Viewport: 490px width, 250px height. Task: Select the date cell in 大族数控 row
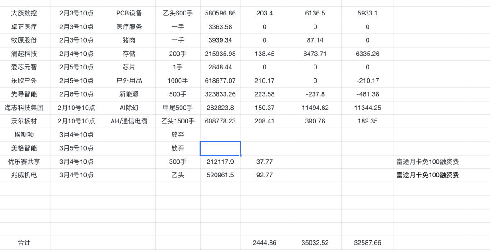point(77,14)
